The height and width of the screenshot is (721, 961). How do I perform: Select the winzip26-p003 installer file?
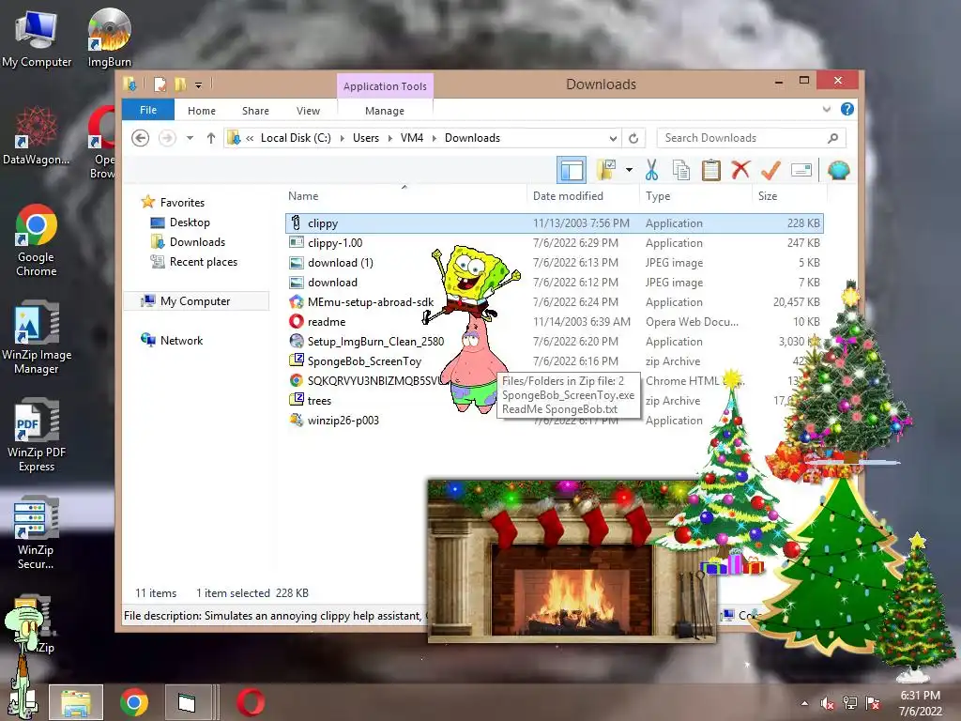pyautogui.click(x=554, y=420)
